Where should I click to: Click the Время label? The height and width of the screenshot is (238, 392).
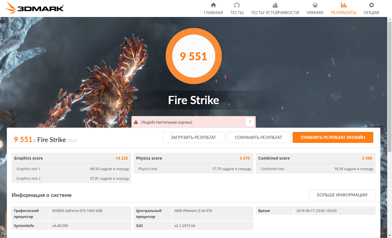[x=264, y=211]
